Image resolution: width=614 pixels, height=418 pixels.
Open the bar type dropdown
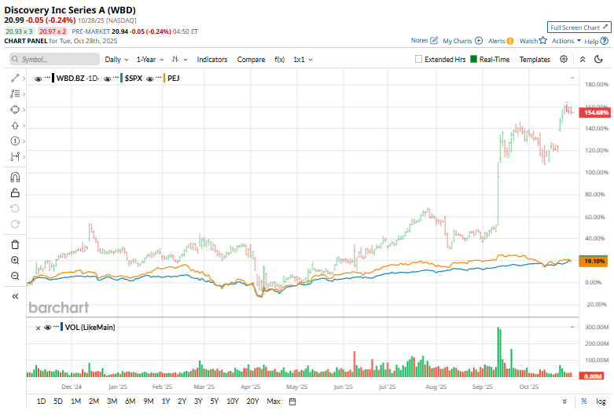[179, 60]
